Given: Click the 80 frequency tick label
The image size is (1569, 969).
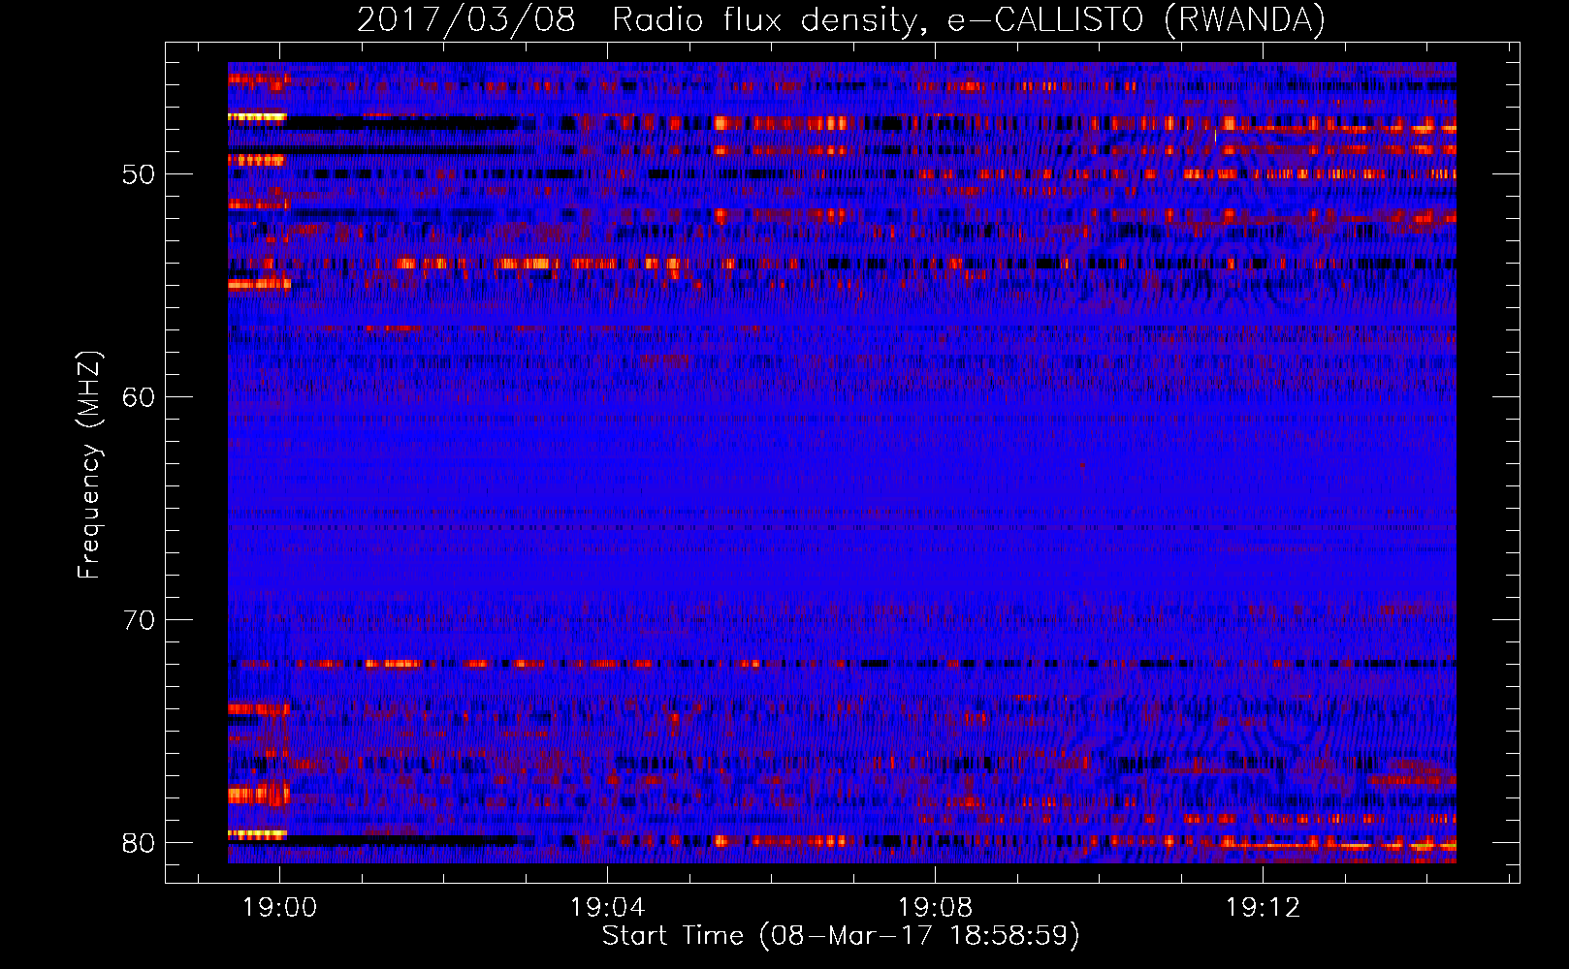Looking at the screenshot, I should pos(139,843).
